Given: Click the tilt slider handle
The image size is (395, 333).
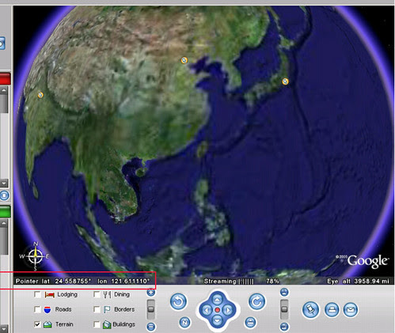Looking at the screenshot, I should [284, 309].
